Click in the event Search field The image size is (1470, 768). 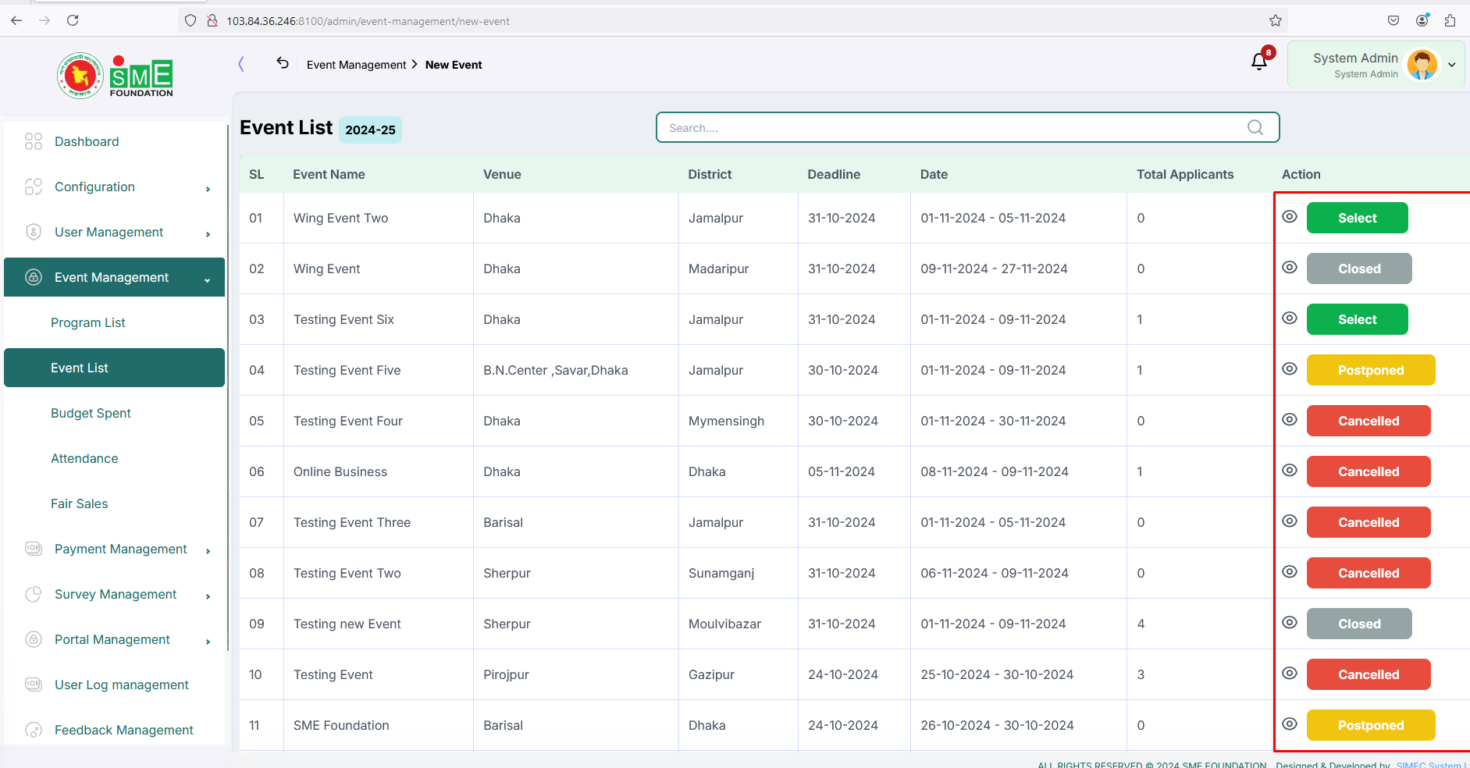(x=967, y=127)
